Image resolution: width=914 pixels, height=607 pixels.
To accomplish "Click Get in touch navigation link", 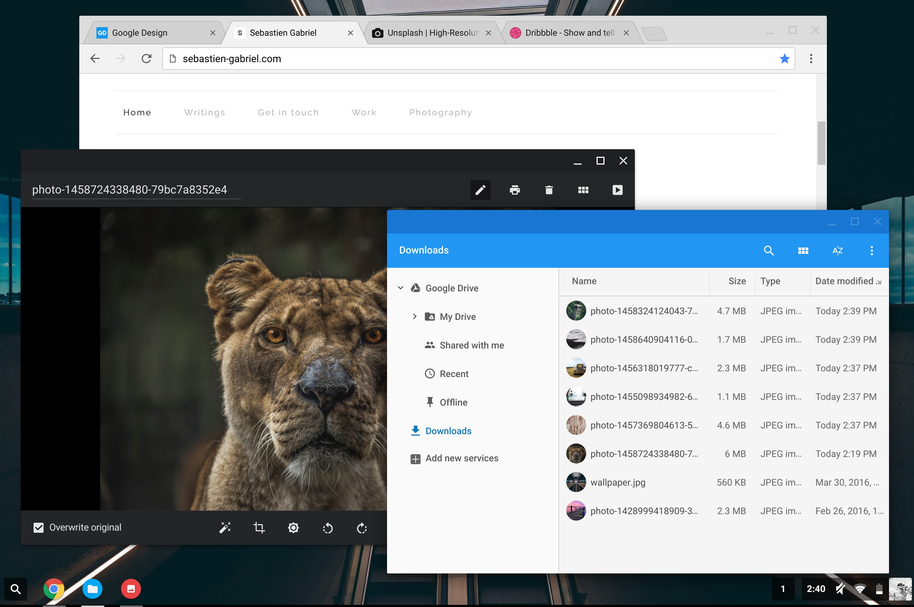I will (x=288, y=112).
